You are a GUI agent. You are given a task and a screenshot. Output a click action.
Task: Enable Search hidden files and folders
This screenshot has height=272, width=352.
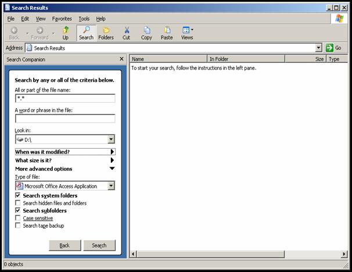18,203
